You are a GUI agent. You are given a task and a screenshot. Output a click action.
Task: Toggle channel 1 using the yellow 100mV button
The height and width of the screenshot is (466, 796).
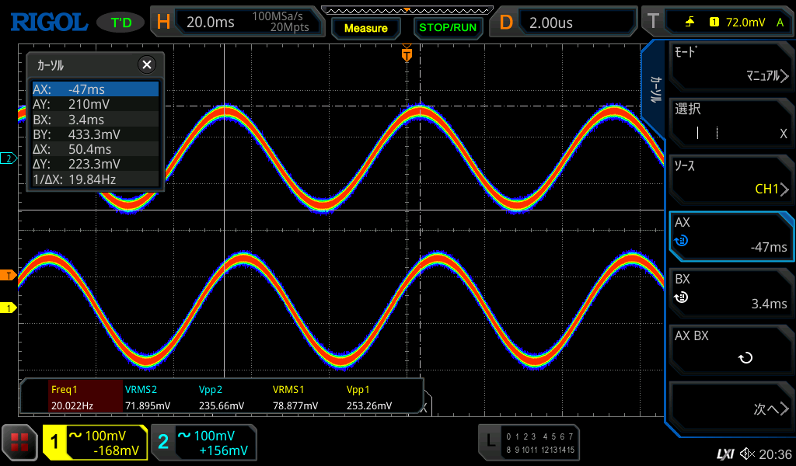[x=95, y=443]
